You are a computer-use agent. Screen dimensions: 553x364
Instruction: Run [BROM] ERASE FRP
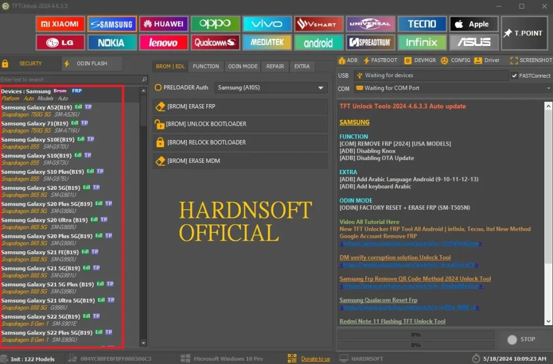pos(240,106)
